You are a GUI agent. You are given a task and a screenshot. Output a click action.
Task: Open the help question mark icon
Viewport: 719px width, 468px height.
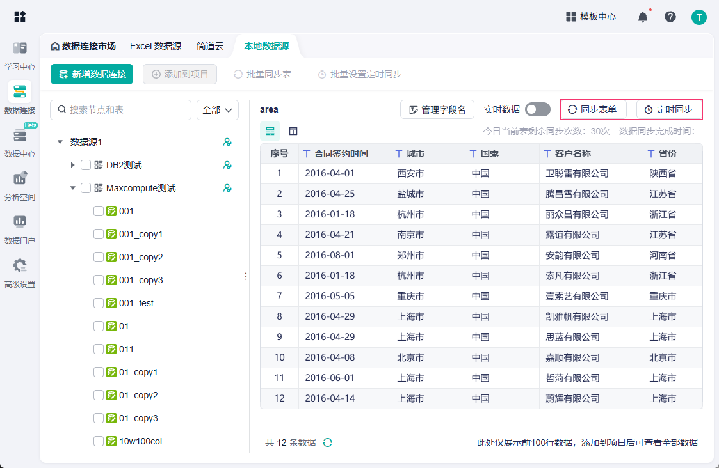(x=670, y=17)
